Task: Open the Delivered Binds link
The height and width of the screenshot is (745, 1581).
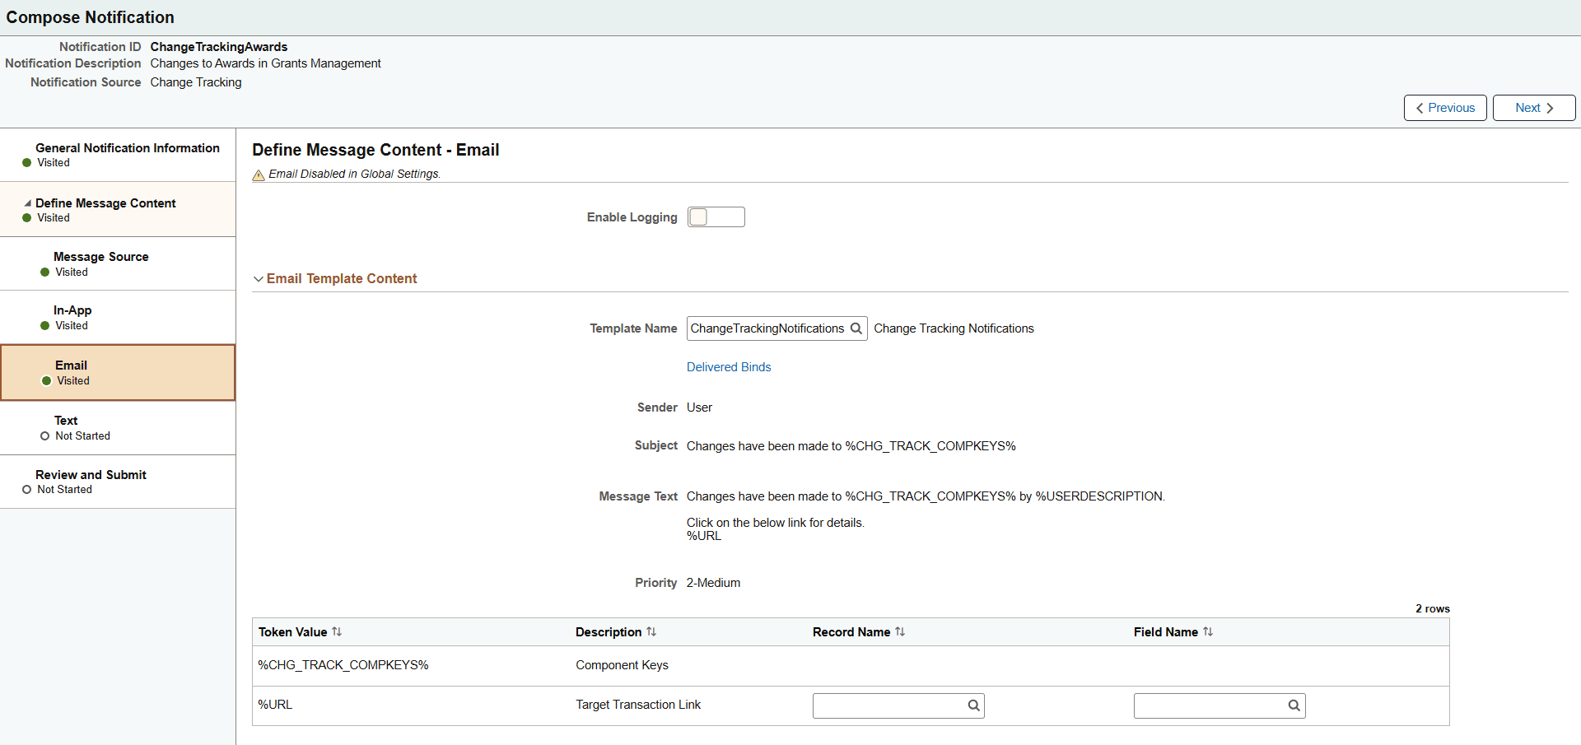Action: click(728, 366)
